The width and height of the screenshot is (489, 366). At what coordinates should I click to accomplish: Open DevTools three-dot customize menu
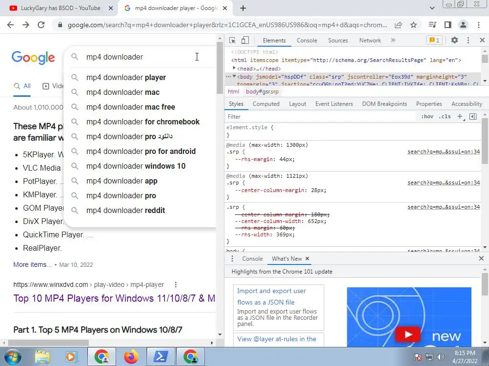[468, 40]
